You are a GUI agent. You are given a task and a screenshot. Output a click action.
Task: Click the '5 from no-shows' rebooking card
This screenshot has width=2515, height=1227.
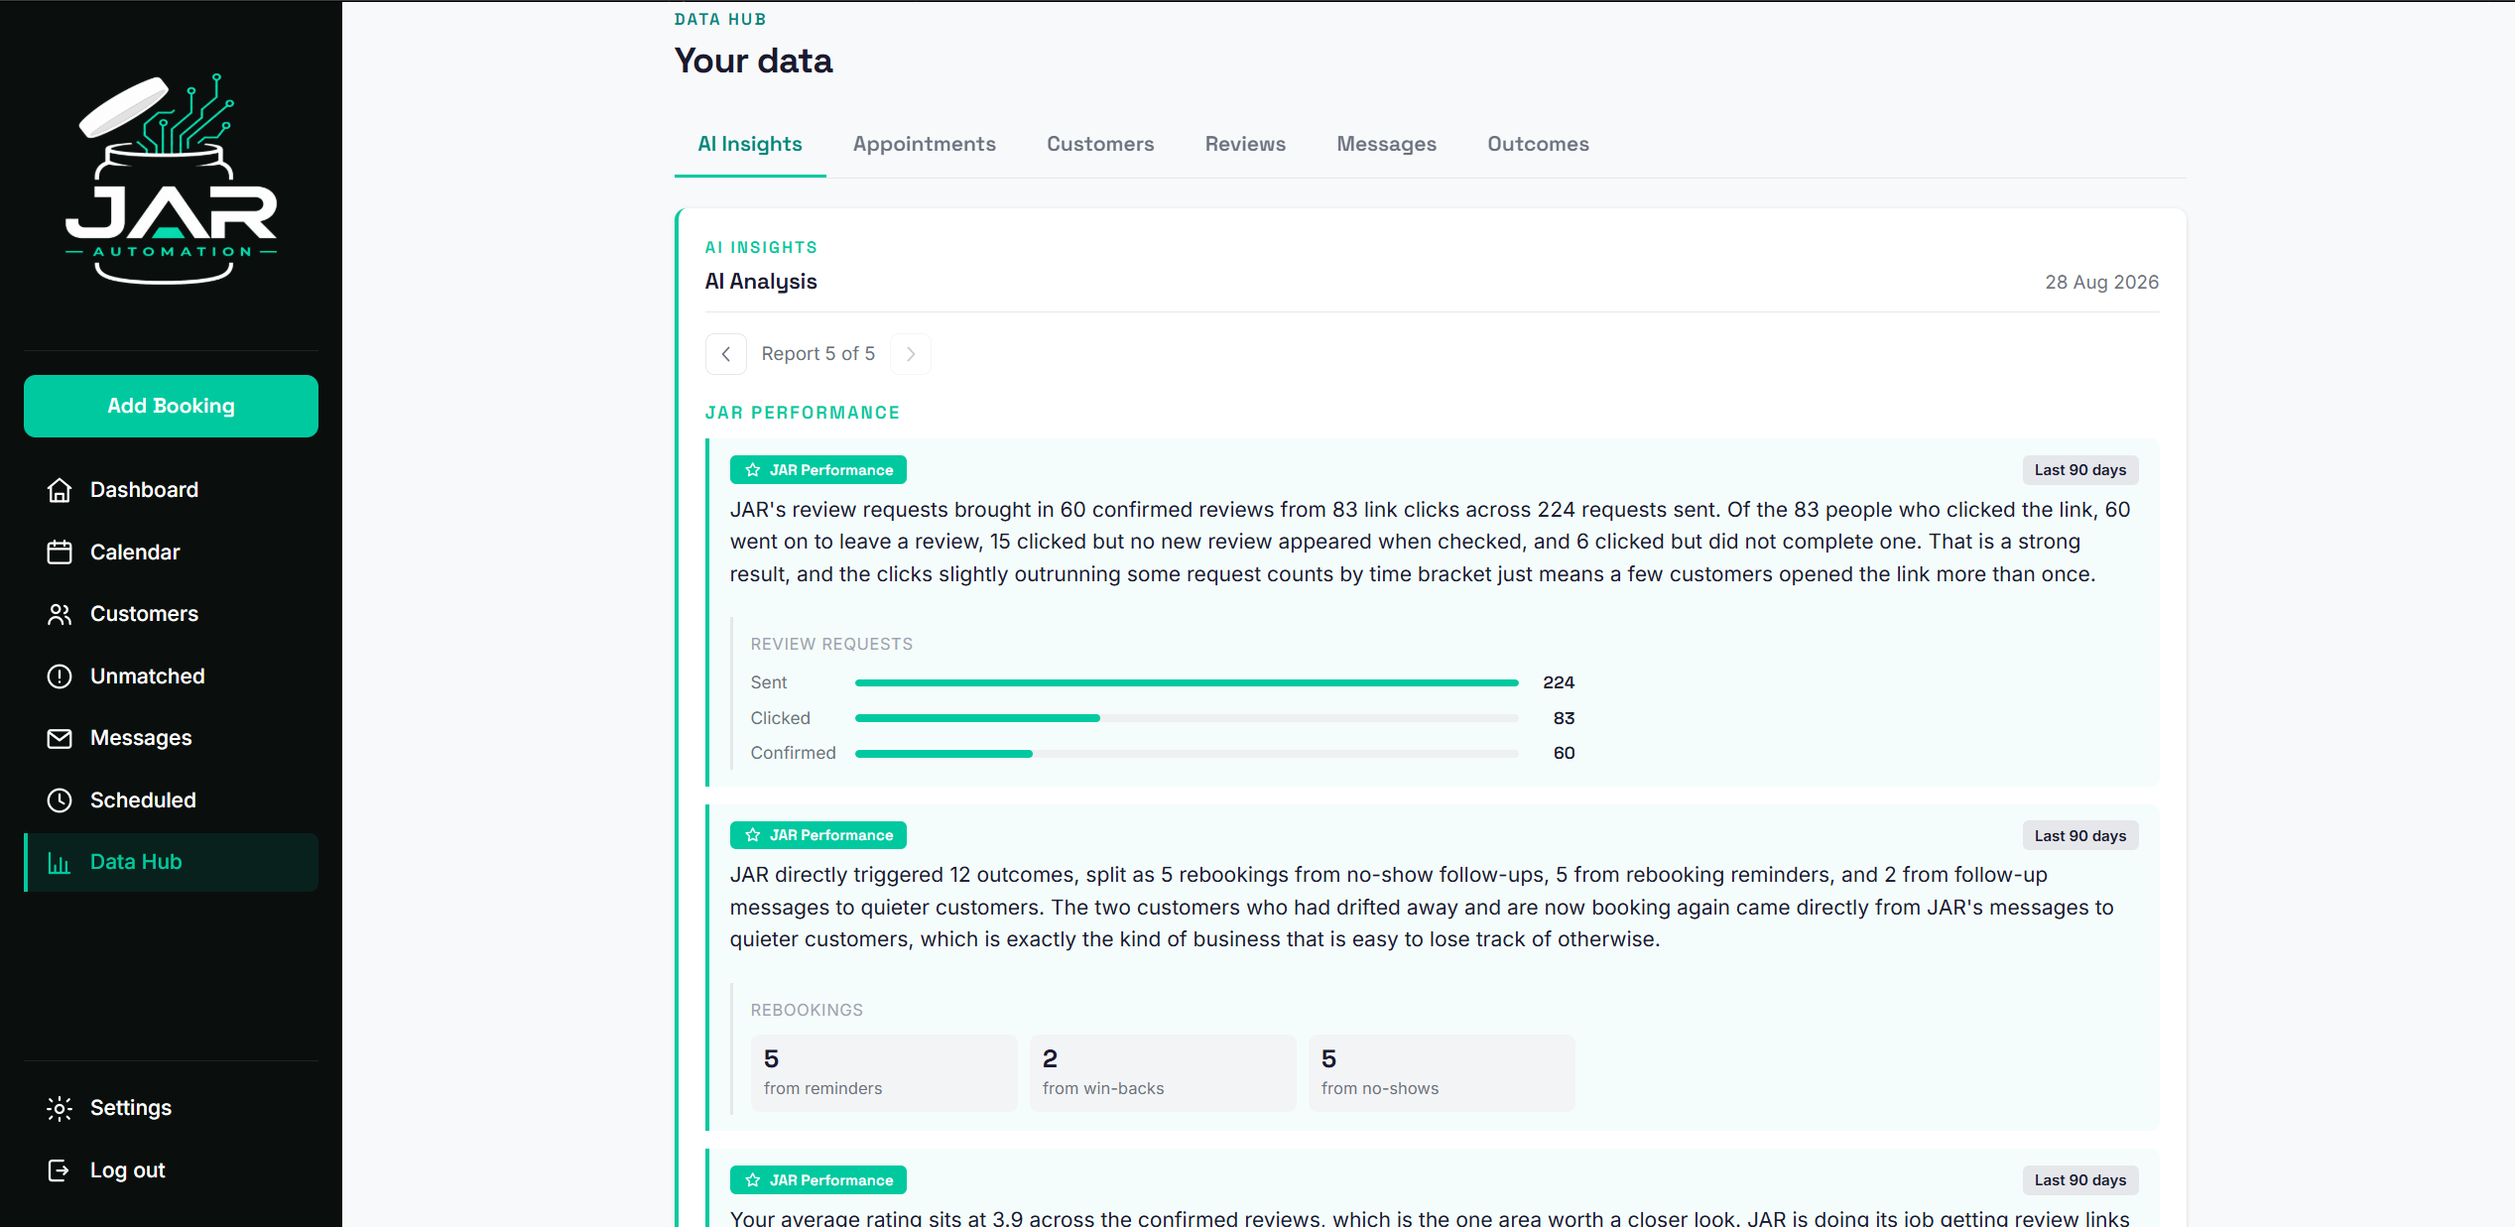[x=1442, y=1073]
